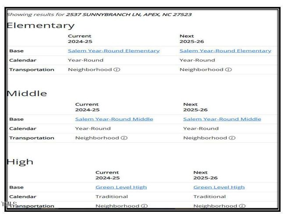Click Elementary current Year-Round calendar value
The width and height of the screenshot is (285, 214).
pos(85,60)
